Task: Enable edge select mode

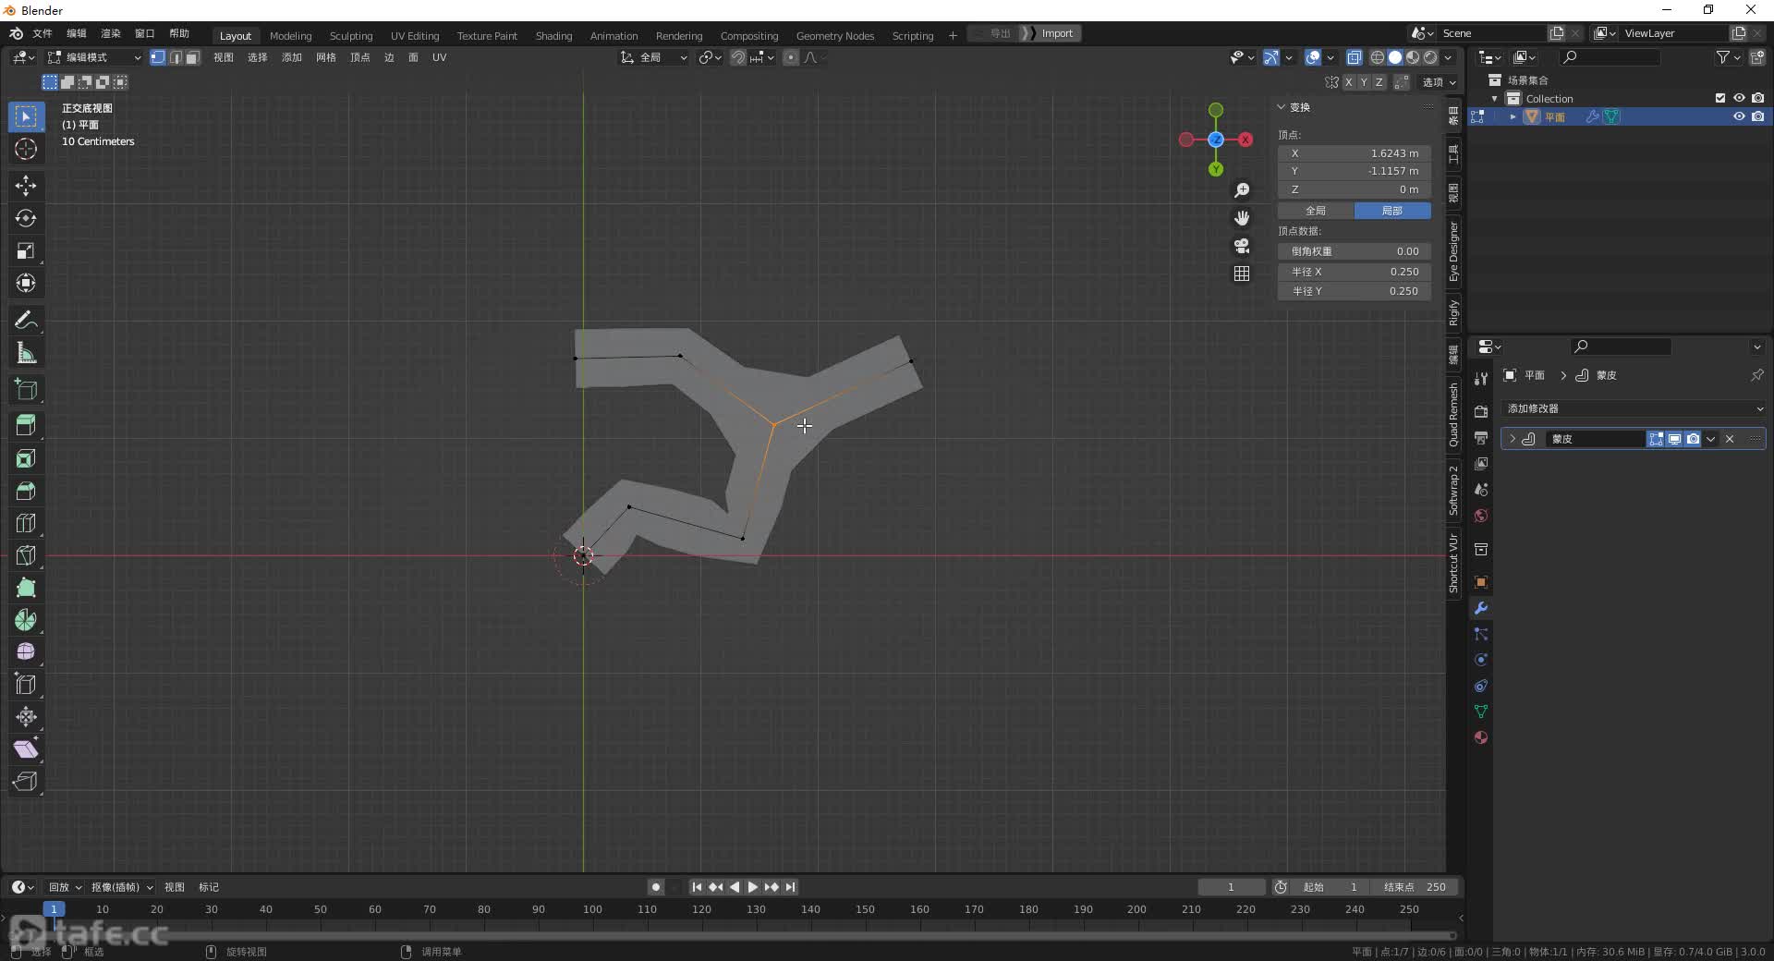Action: click(176, 57)
